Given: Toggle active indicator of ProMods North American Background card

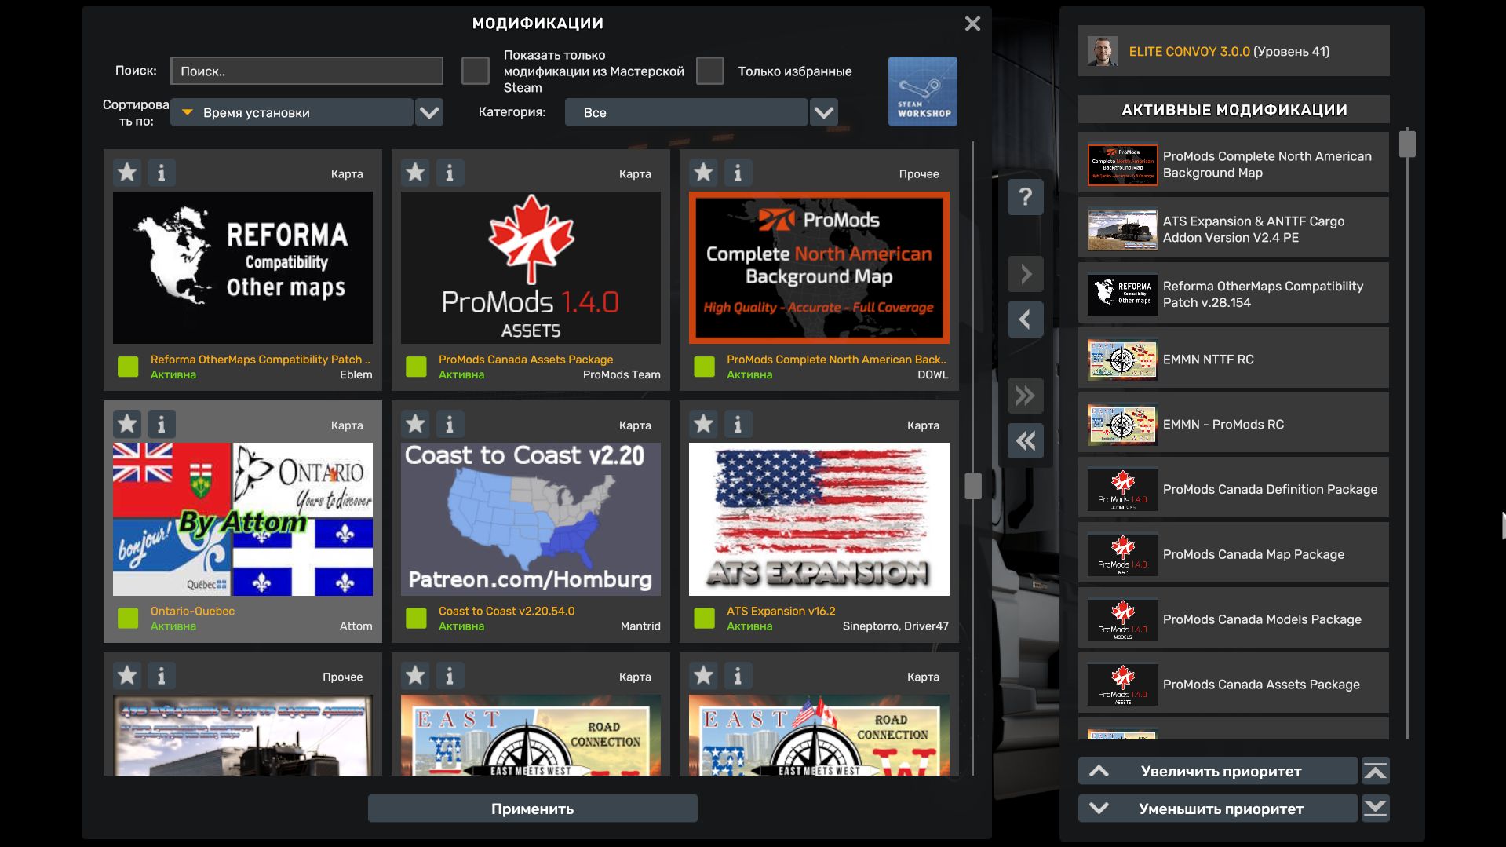Looking at the screenshot, I should tap(705, 367).
